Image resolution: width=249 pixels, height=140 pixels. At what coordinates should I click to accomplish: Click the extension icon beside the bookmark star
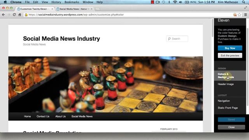point(235,15)
